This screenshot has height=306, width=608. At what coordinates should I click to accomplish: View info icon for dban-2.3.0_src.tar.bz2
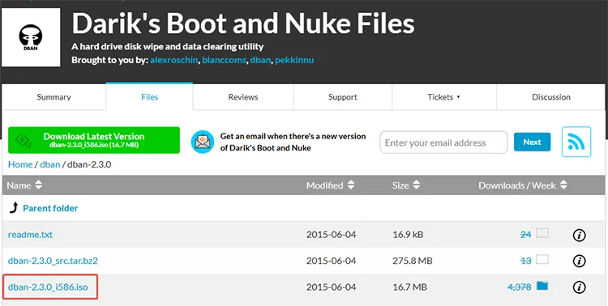click(579, 261)
